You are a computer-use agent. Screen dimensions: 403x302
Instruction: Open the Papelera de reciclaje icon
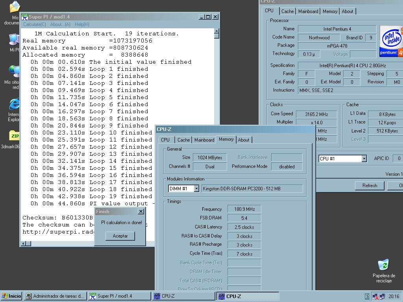click(x=383, y=265)
